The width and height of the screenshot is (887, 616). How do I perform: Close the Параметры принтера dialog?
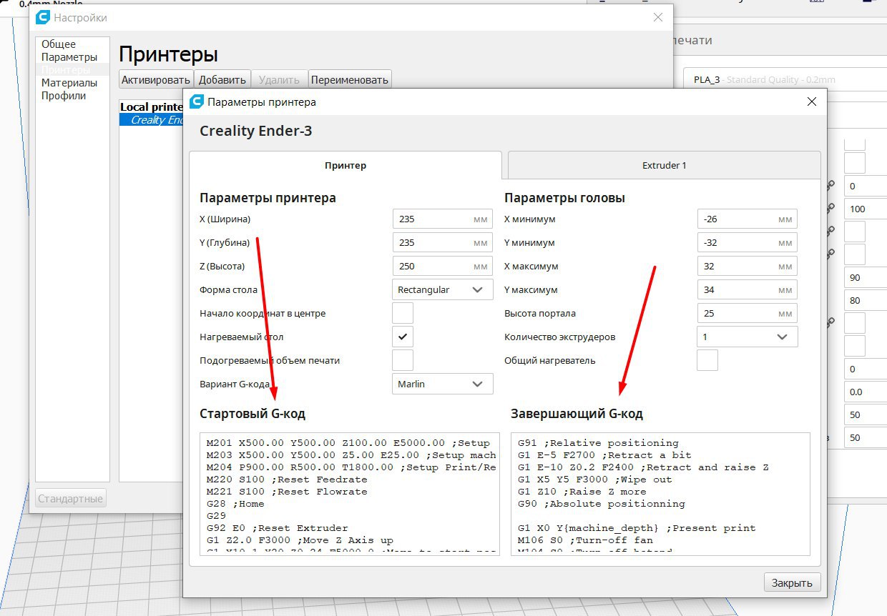click(x=812, y=102)
